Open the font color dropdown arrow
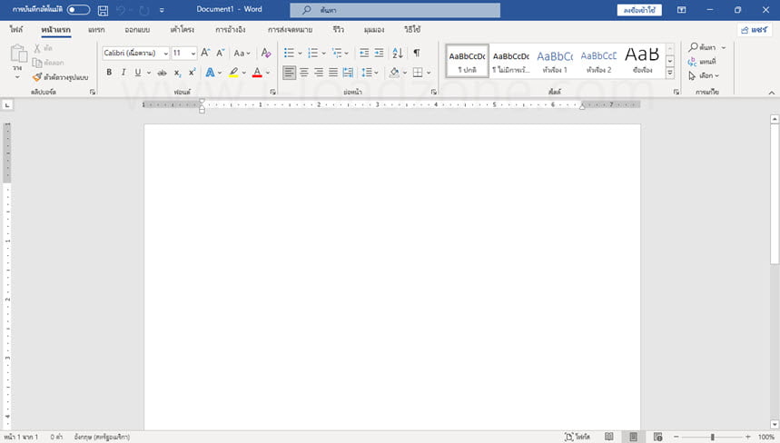This screenshot has width=780, height=443. (x=268, y=74)
